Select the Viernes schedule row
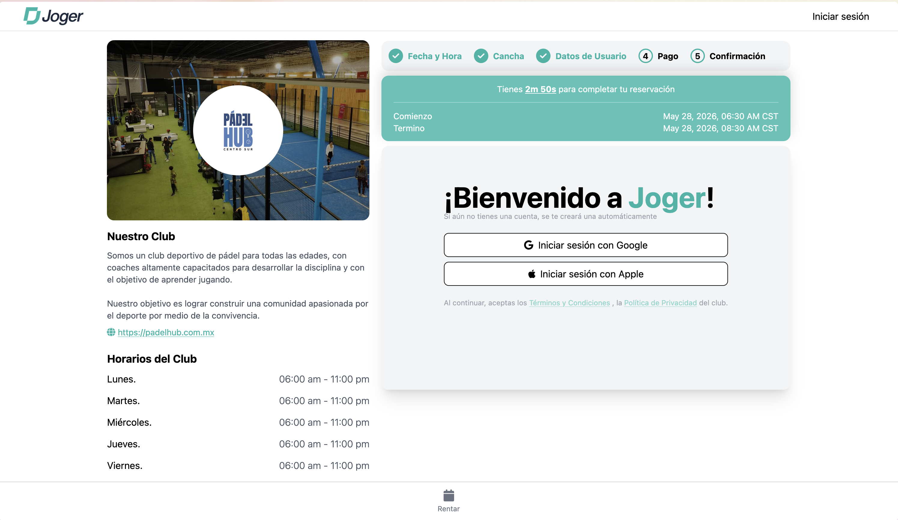 (x=238, y=465)
